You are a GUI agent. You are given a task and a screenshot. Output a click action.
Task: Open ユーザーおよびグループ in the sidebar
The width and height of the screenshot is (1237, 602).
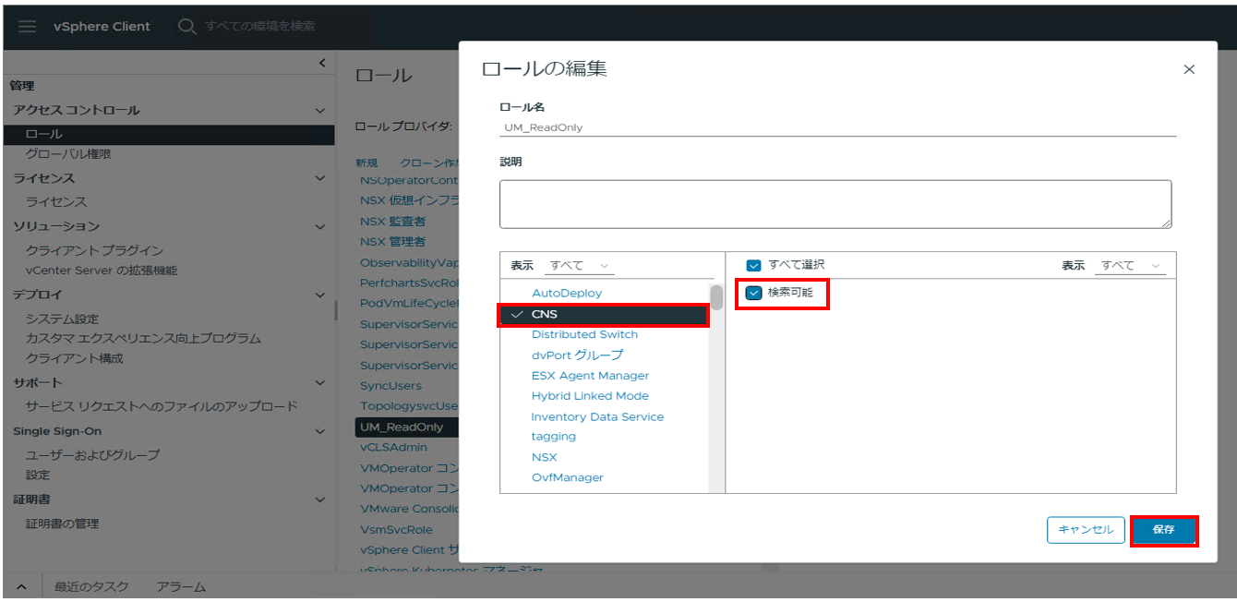point(92,455)
